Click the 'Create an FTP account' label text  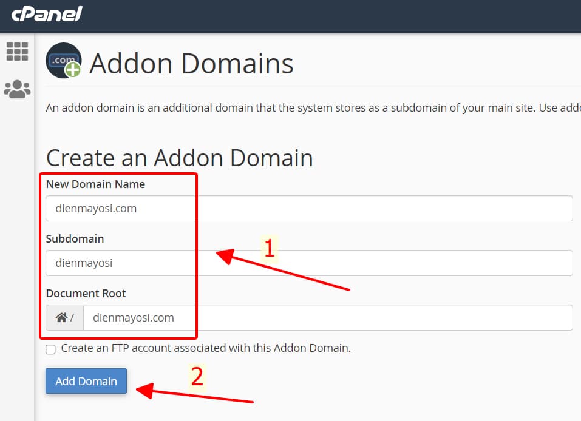(206, 348)
